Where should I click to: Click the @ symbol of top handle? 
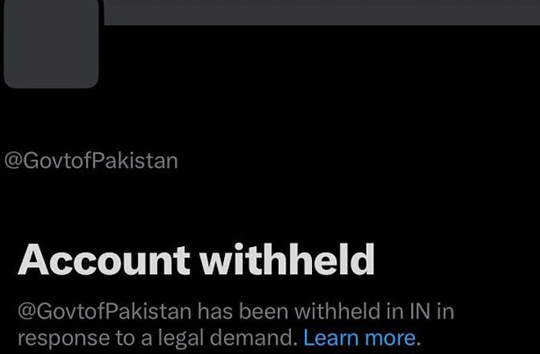(14, 161)
